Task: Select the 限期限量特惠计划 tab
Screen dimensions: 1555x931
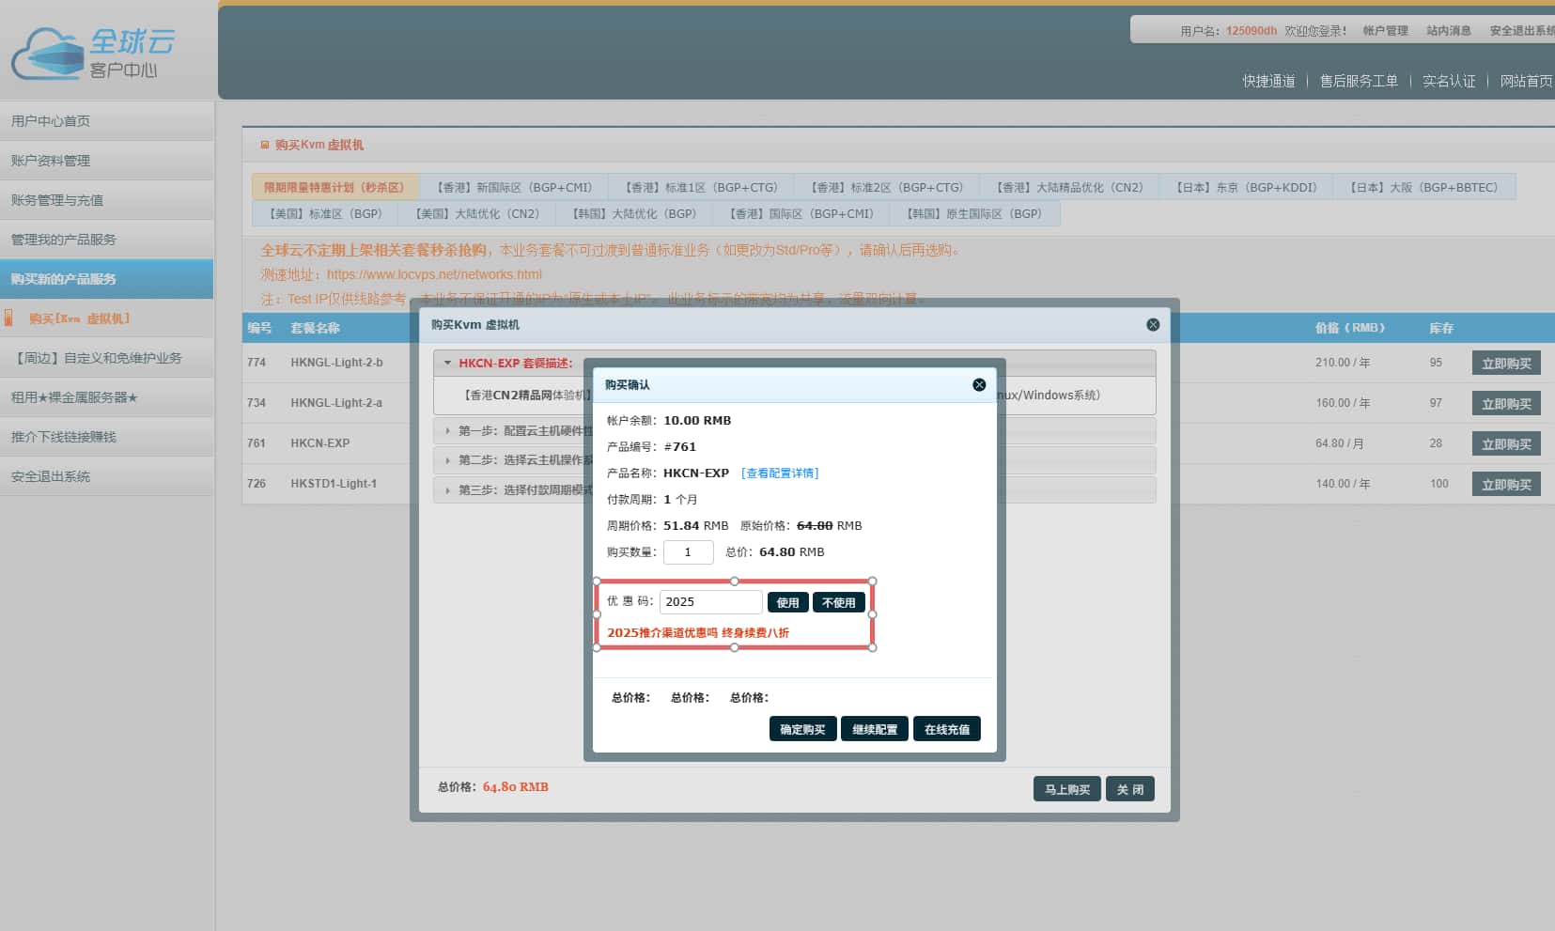Action: pos(334,188)
